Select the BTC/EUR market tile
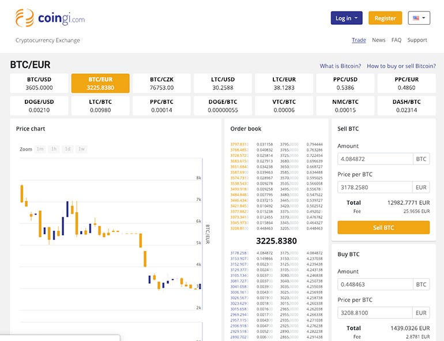Screen dimensions: 444x341 coord(100,83)
